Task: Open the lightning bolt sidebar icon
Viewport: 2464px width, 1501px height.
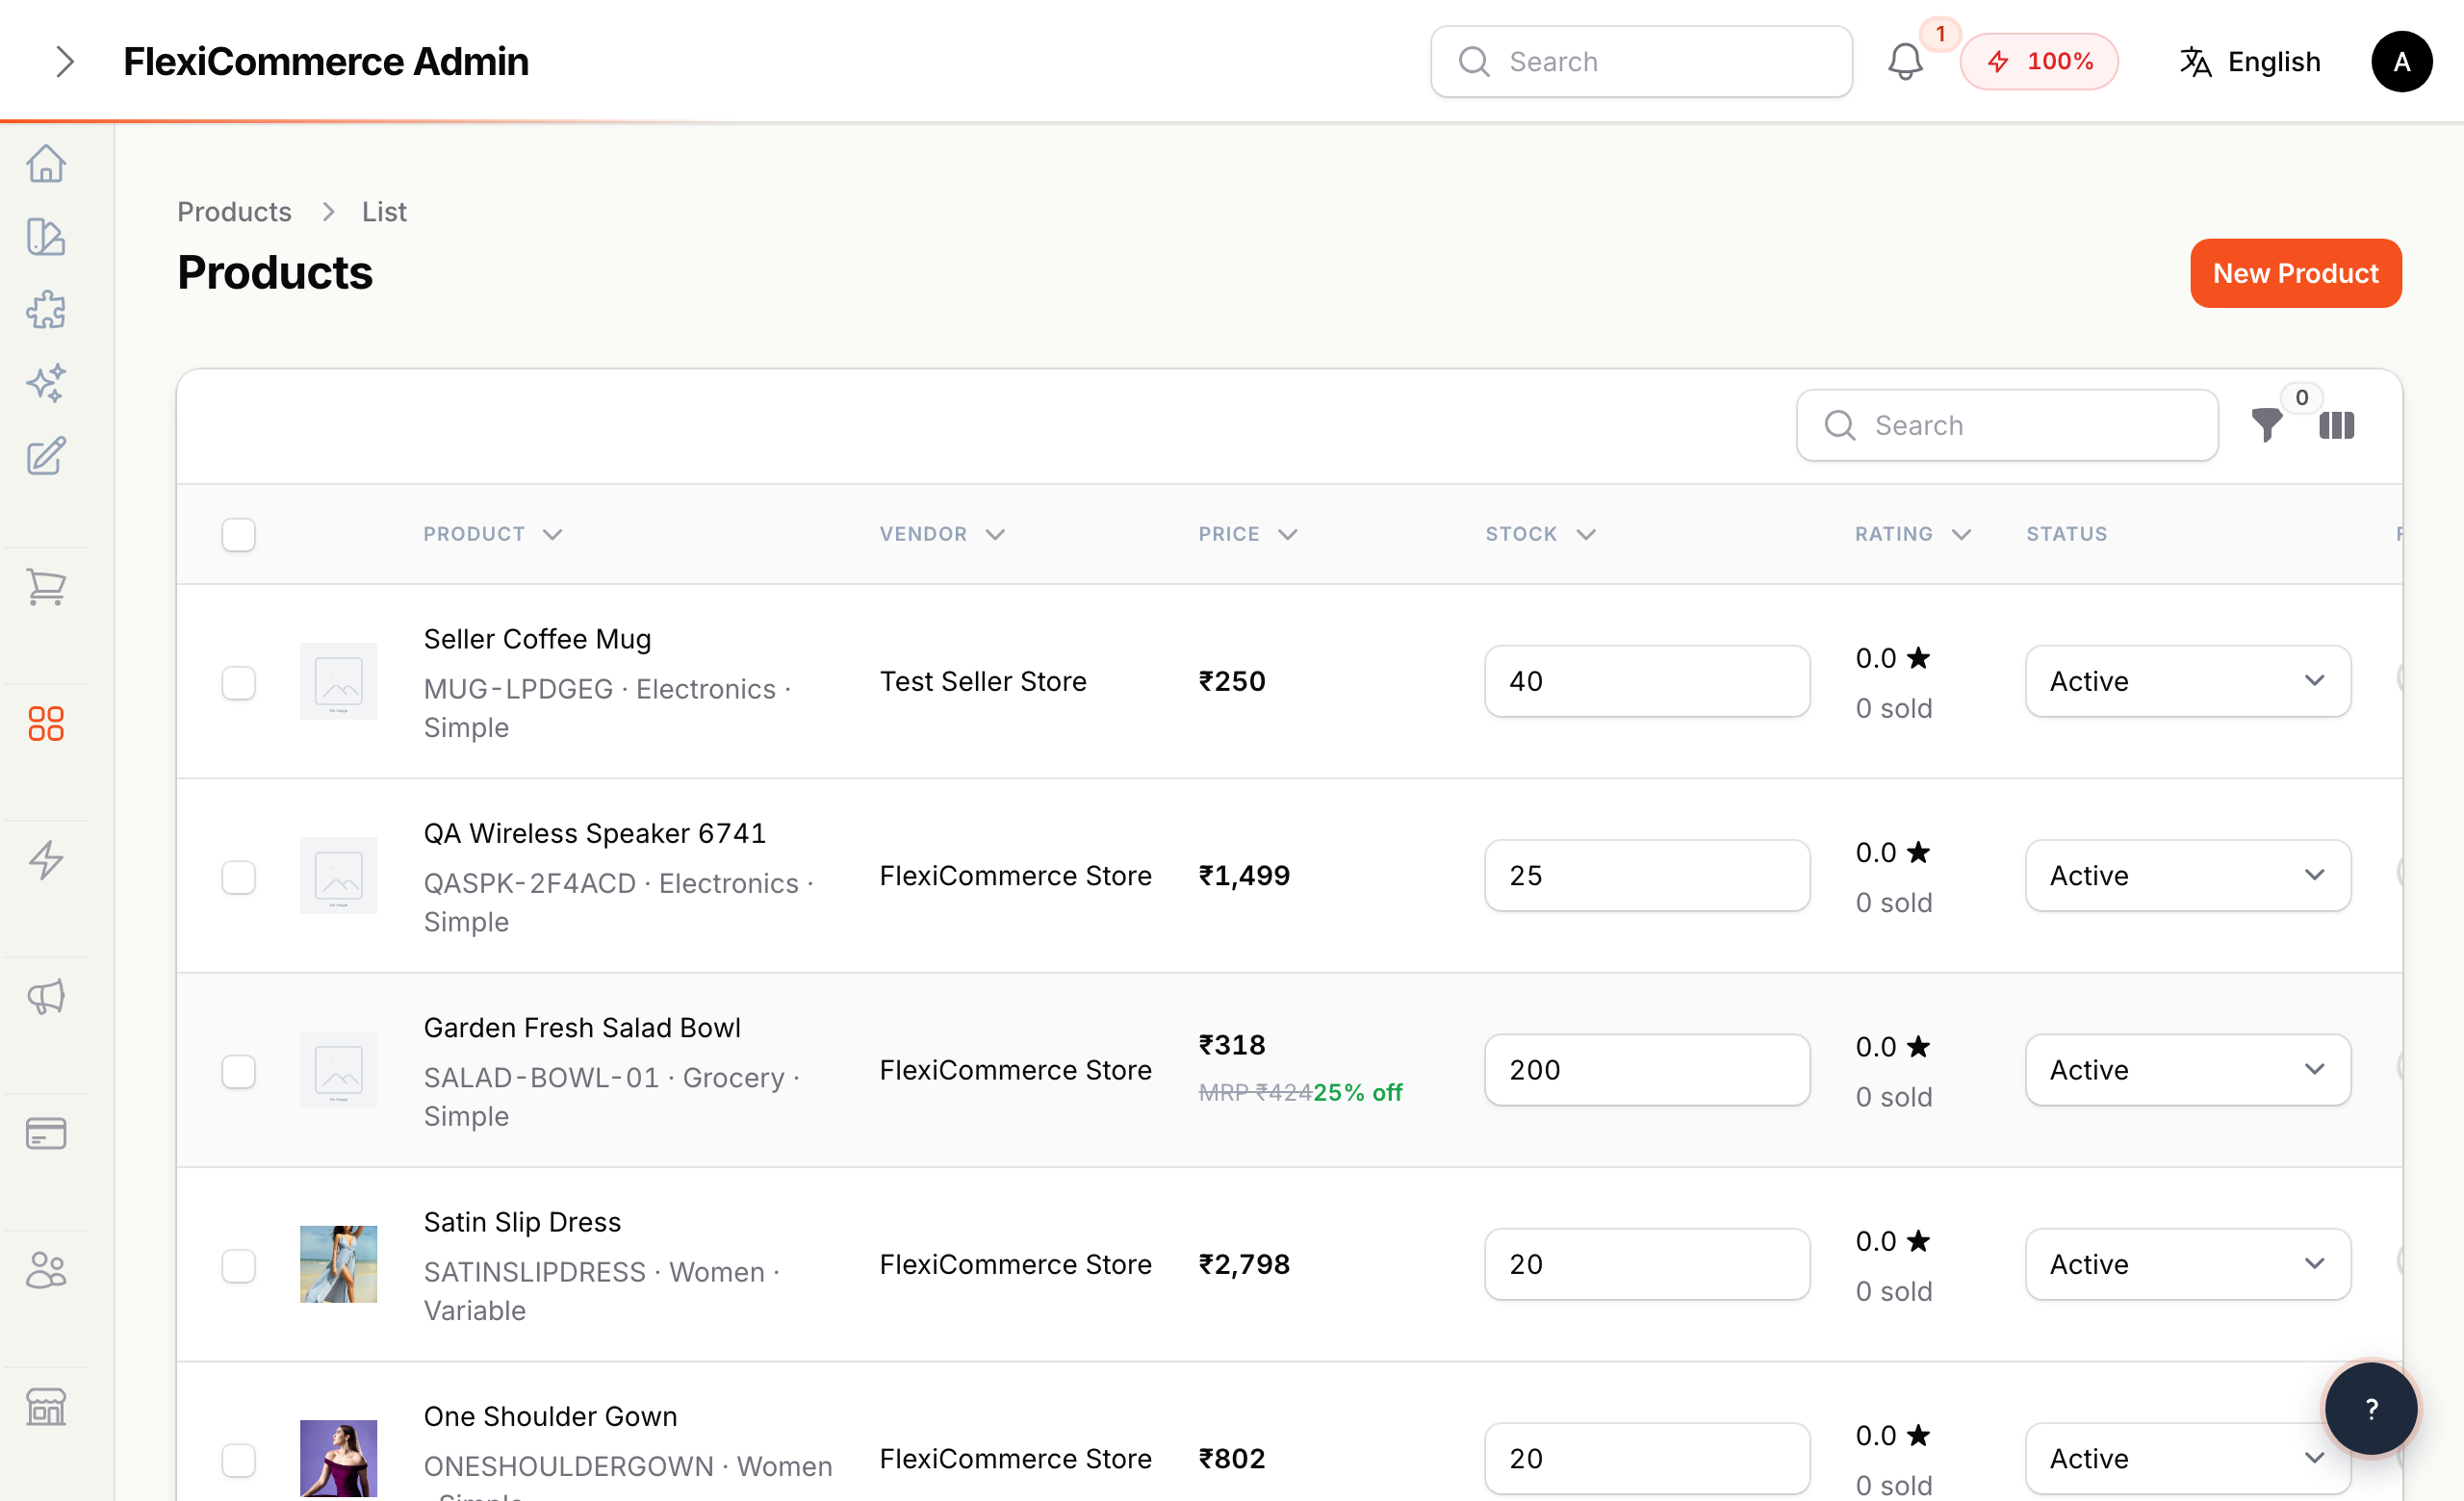Action: (x=46, y=859)
